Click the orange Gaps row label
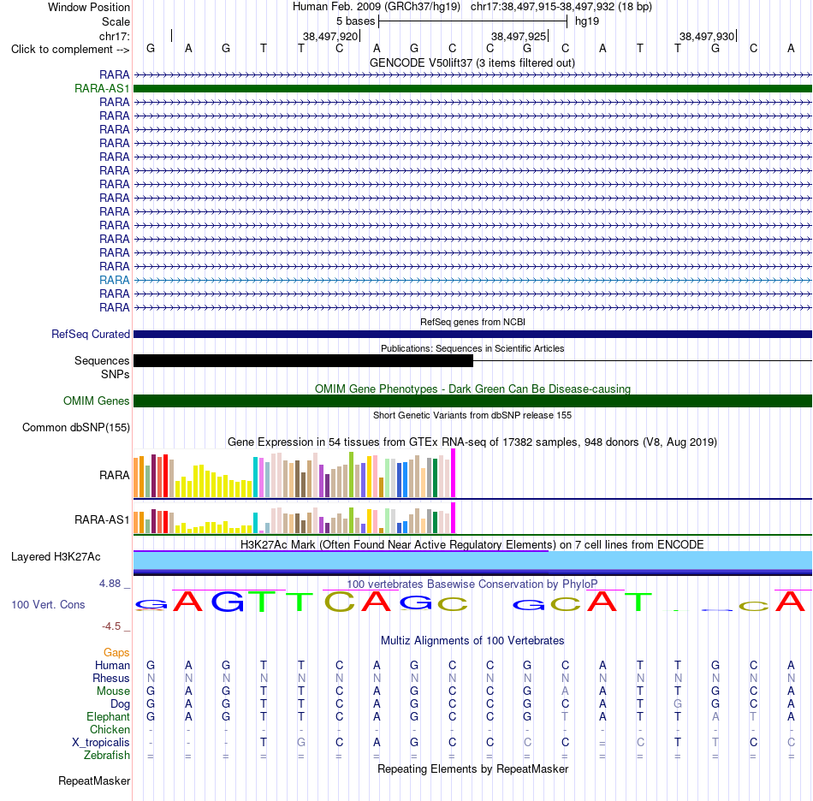The image size is (813, 801). 116,653
